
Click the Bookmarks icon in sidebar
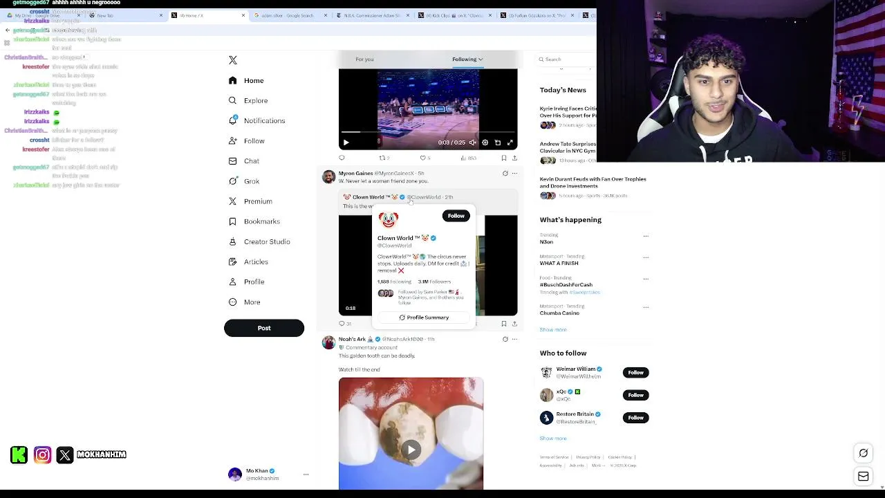233,221
